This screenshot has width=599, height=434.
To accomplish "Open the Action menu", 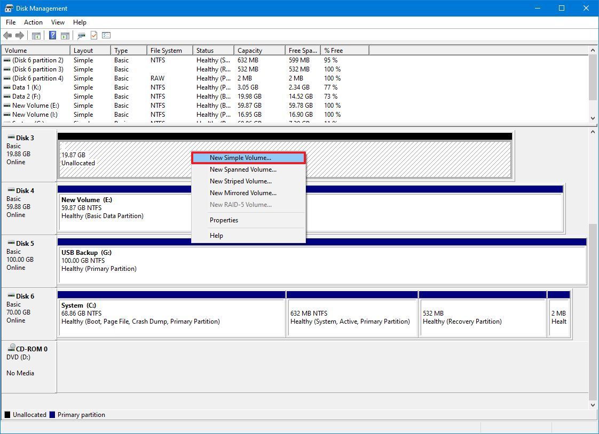I will tap(33, 22).
